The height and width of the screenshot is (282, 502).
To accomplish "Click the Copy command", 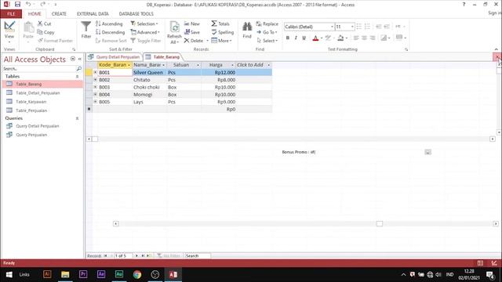I will [45, 32].
